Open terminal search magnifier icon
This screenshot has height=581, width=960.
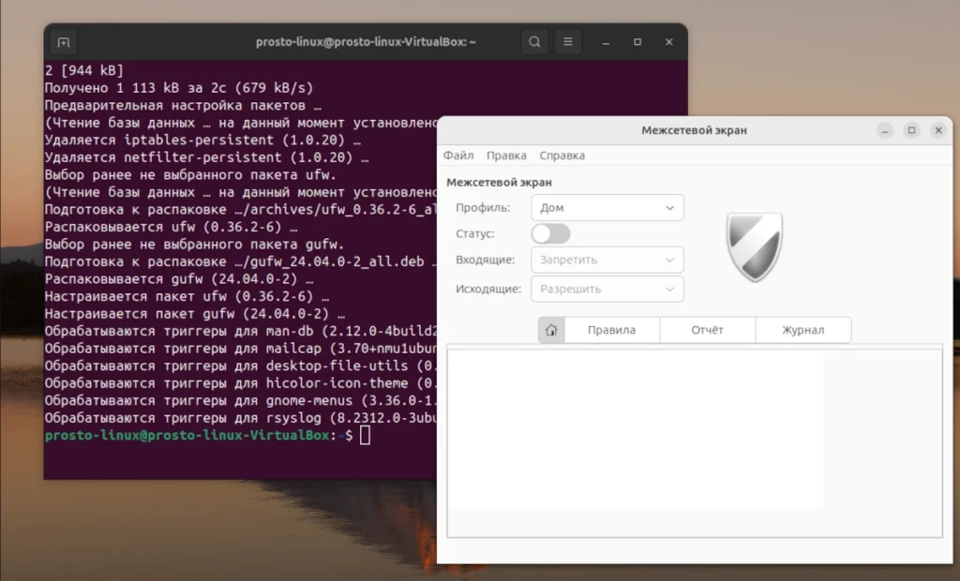(x=534, y=41)
